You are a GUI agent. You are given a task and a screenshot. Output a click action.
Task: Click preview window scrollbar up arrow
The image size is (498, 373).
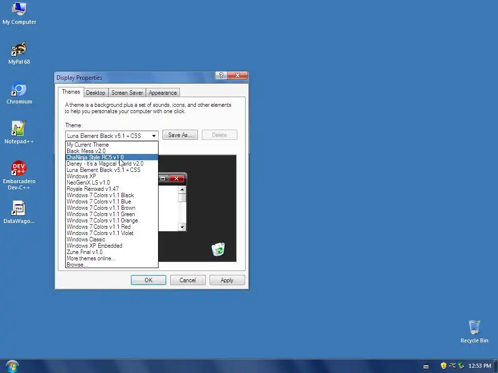point(182,190)
